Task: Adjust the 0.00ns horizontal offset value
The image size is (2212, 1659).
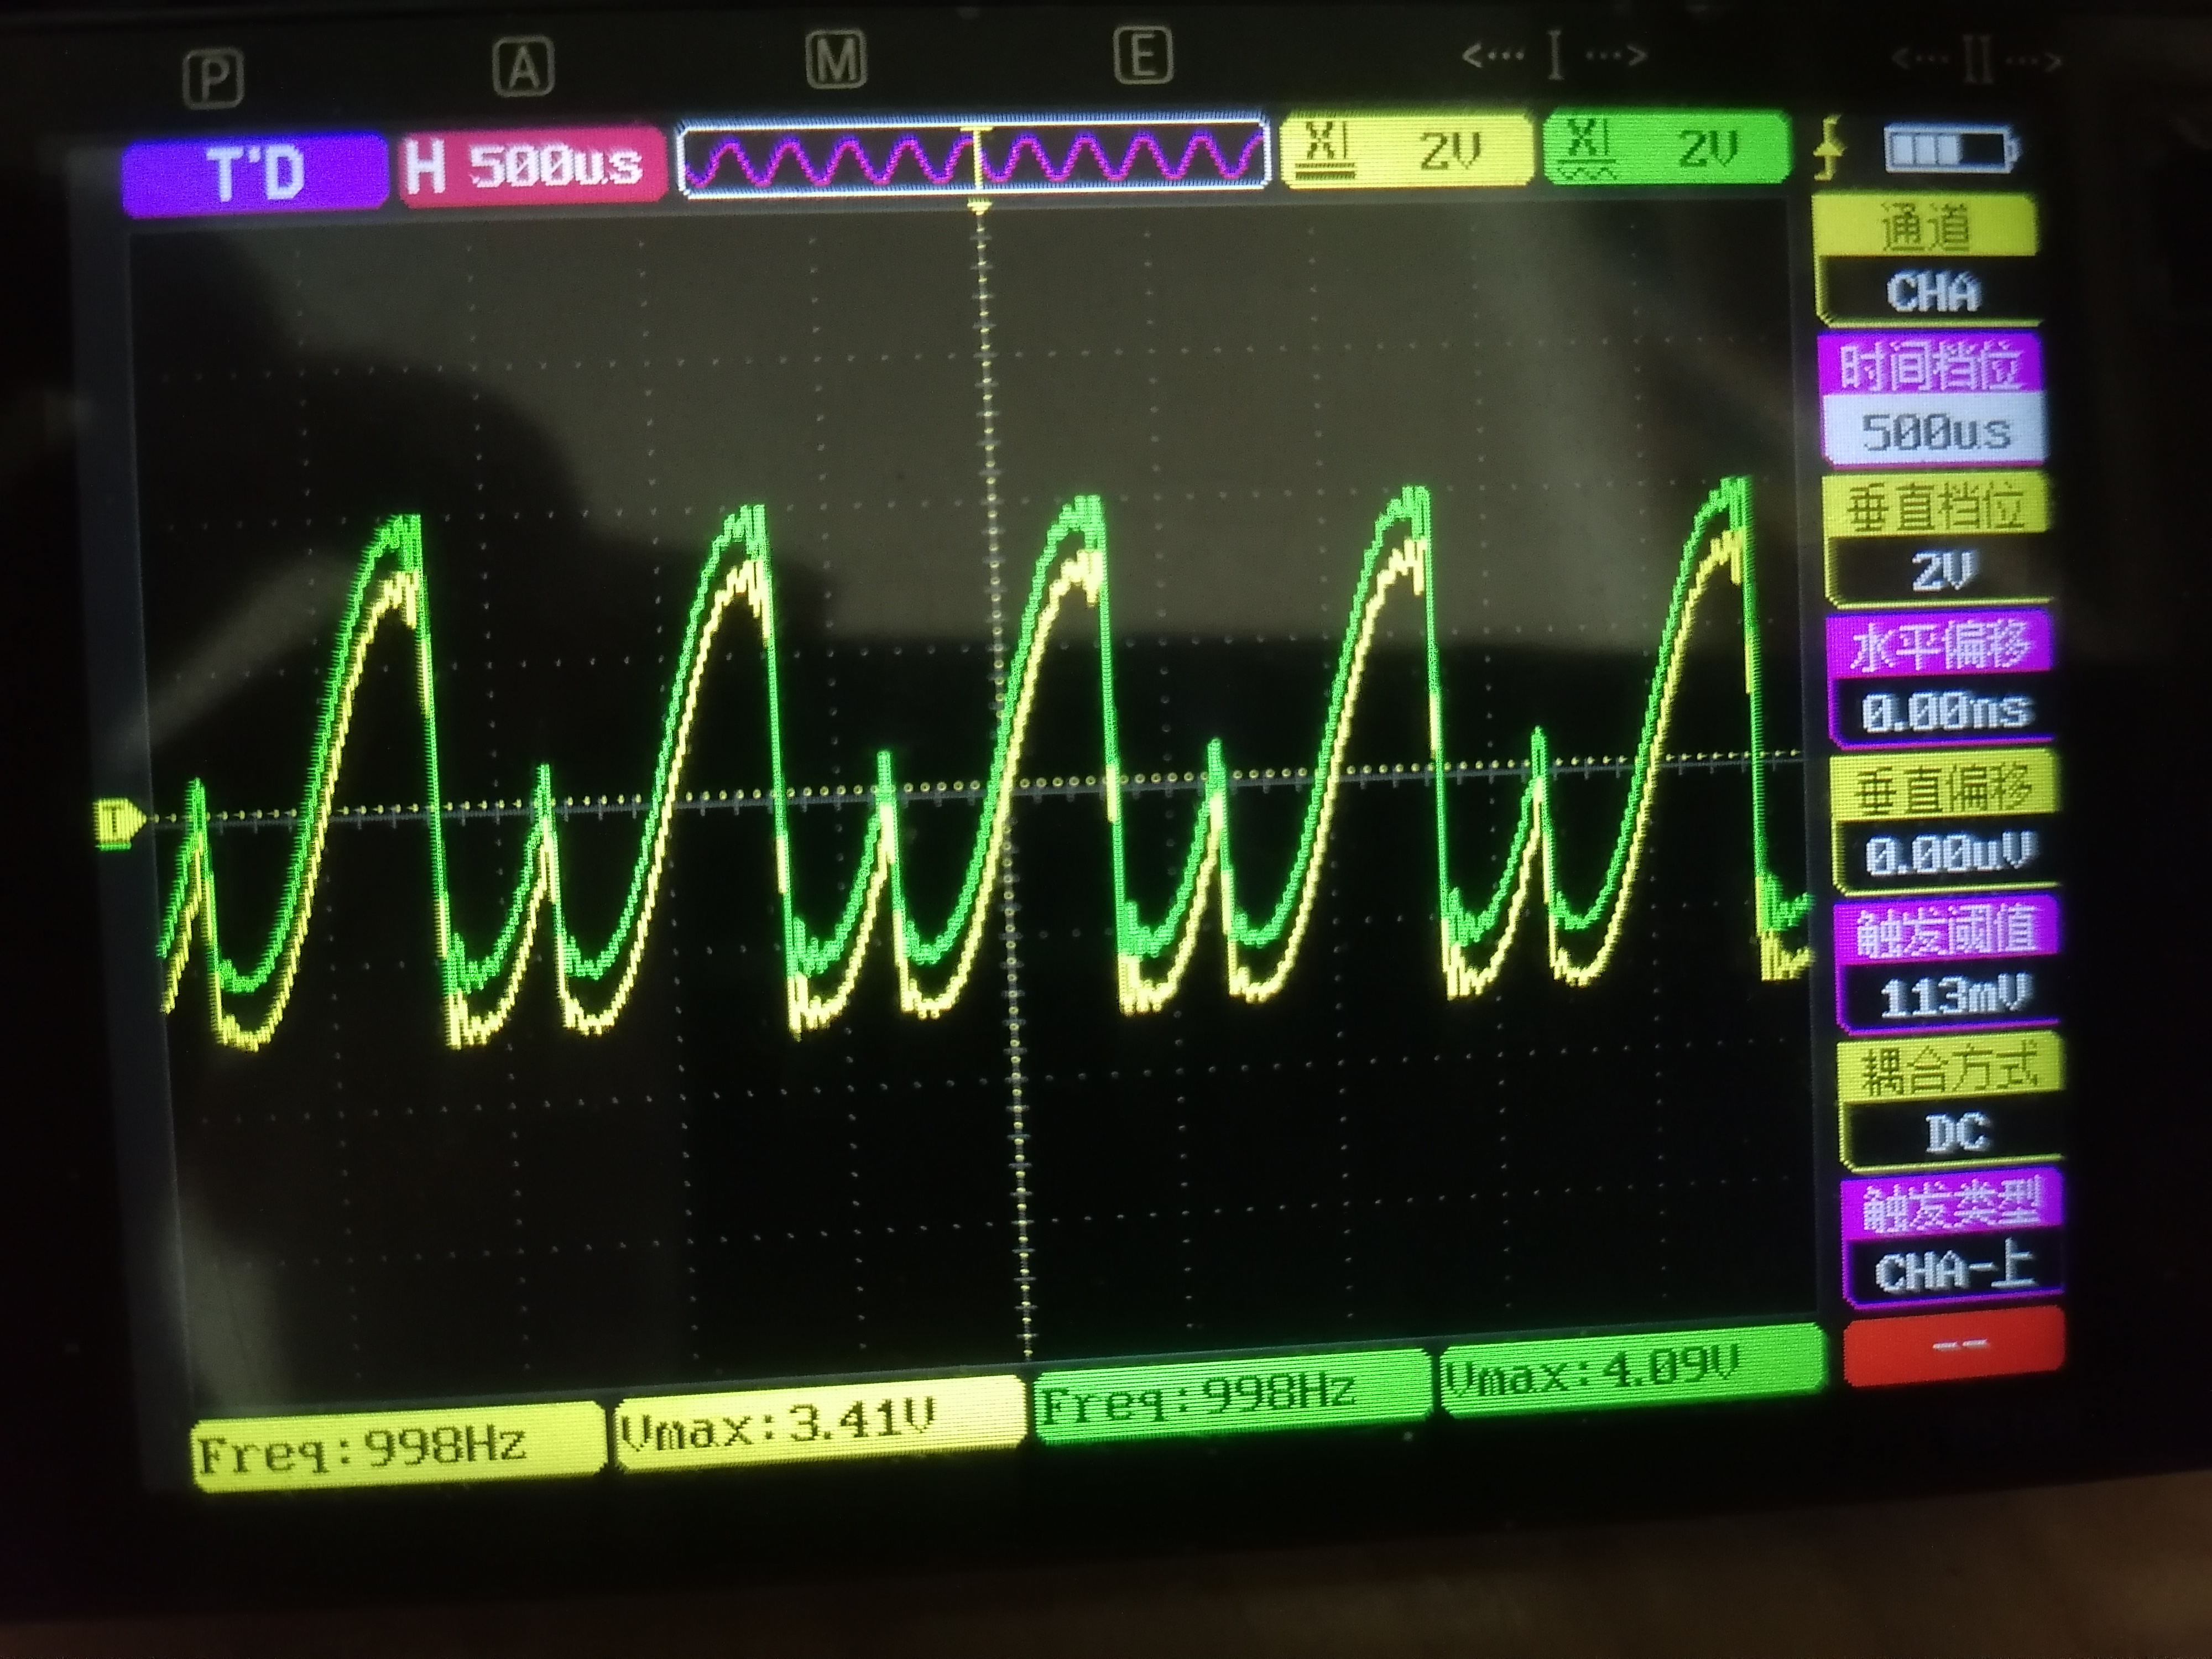Action: pyautogui.click(x=1944, y=712)
